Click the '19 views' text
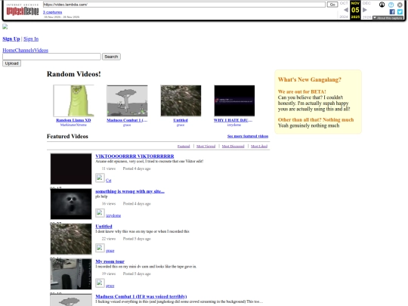Image resolution: width=408 pixels, height=306 pixels. click(x=109, y=274)
